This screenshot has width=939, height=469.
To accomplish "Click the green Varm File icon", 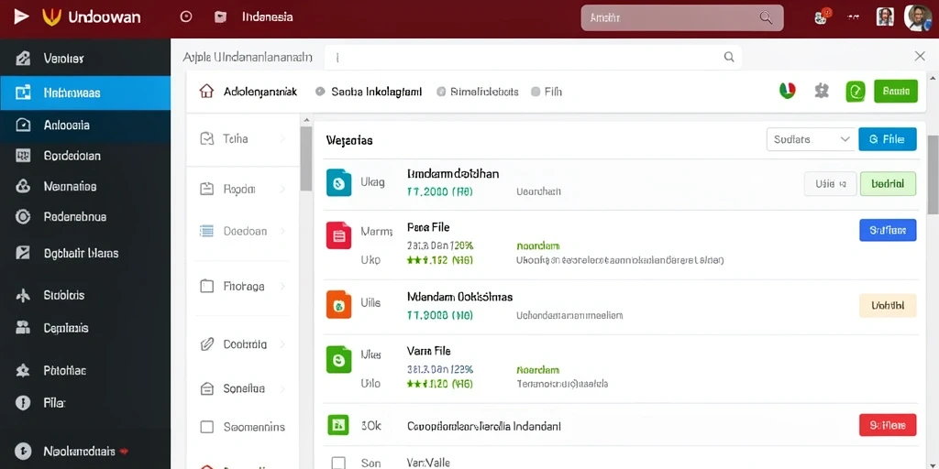I will 339,359.
